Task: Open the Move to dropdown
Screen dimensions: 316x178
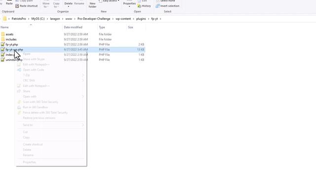Action: pos(46,5)
